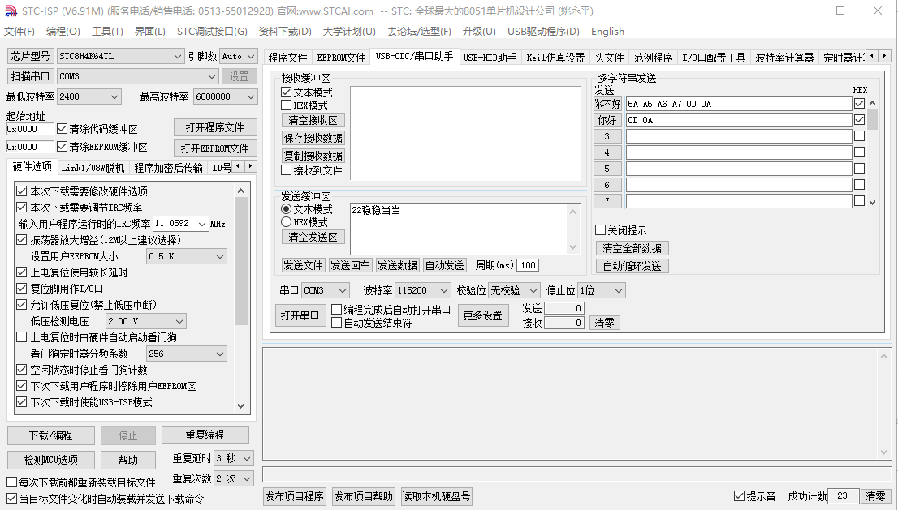
Task: Click 你好 send button in multi-string list
Action: click(x=607, y=119)
